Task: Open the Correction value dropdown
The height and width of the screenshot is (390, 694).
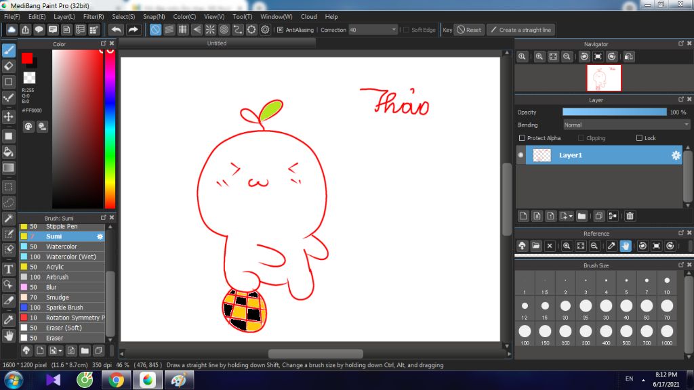Action: click(394, 30)
